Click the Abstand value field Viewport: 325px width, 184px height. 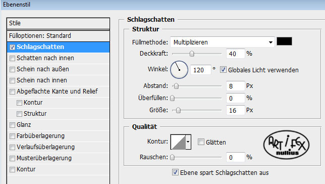236,86
